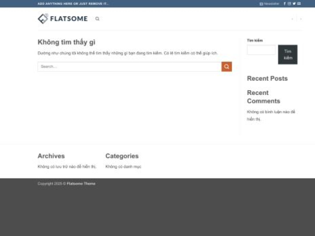315x236 pixels.
Task: Click the "Recent Comments" sidebar heading
Action: click(264, 97)
